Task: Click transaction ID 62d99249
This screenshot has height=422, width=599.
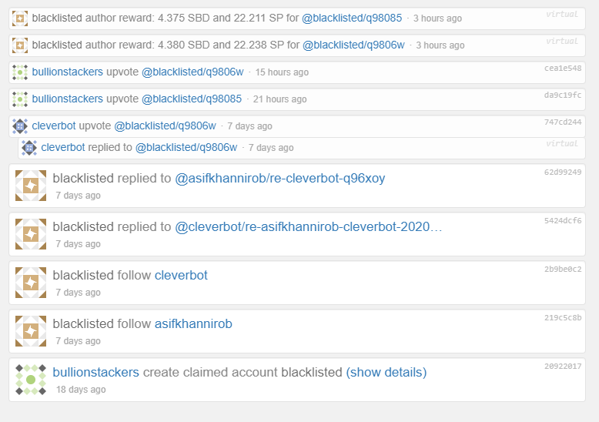Action: pyautogui.click(x=562, y=172)
